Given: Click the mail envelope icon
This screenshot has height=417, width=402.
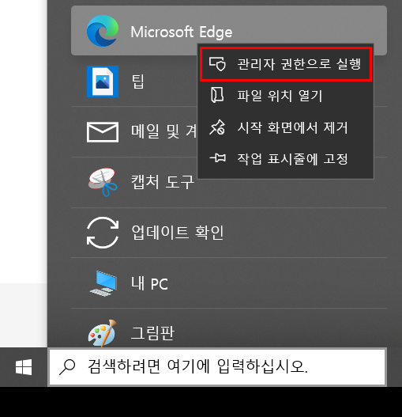Looking at the screenshot, I should click(x=103, y=132).
